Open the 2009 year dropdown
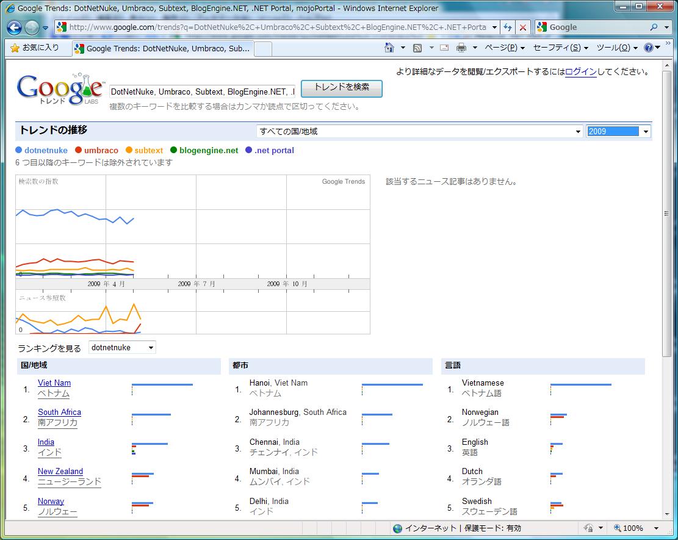This screenshot has height=540, width=678. click(x=619, y=131)
